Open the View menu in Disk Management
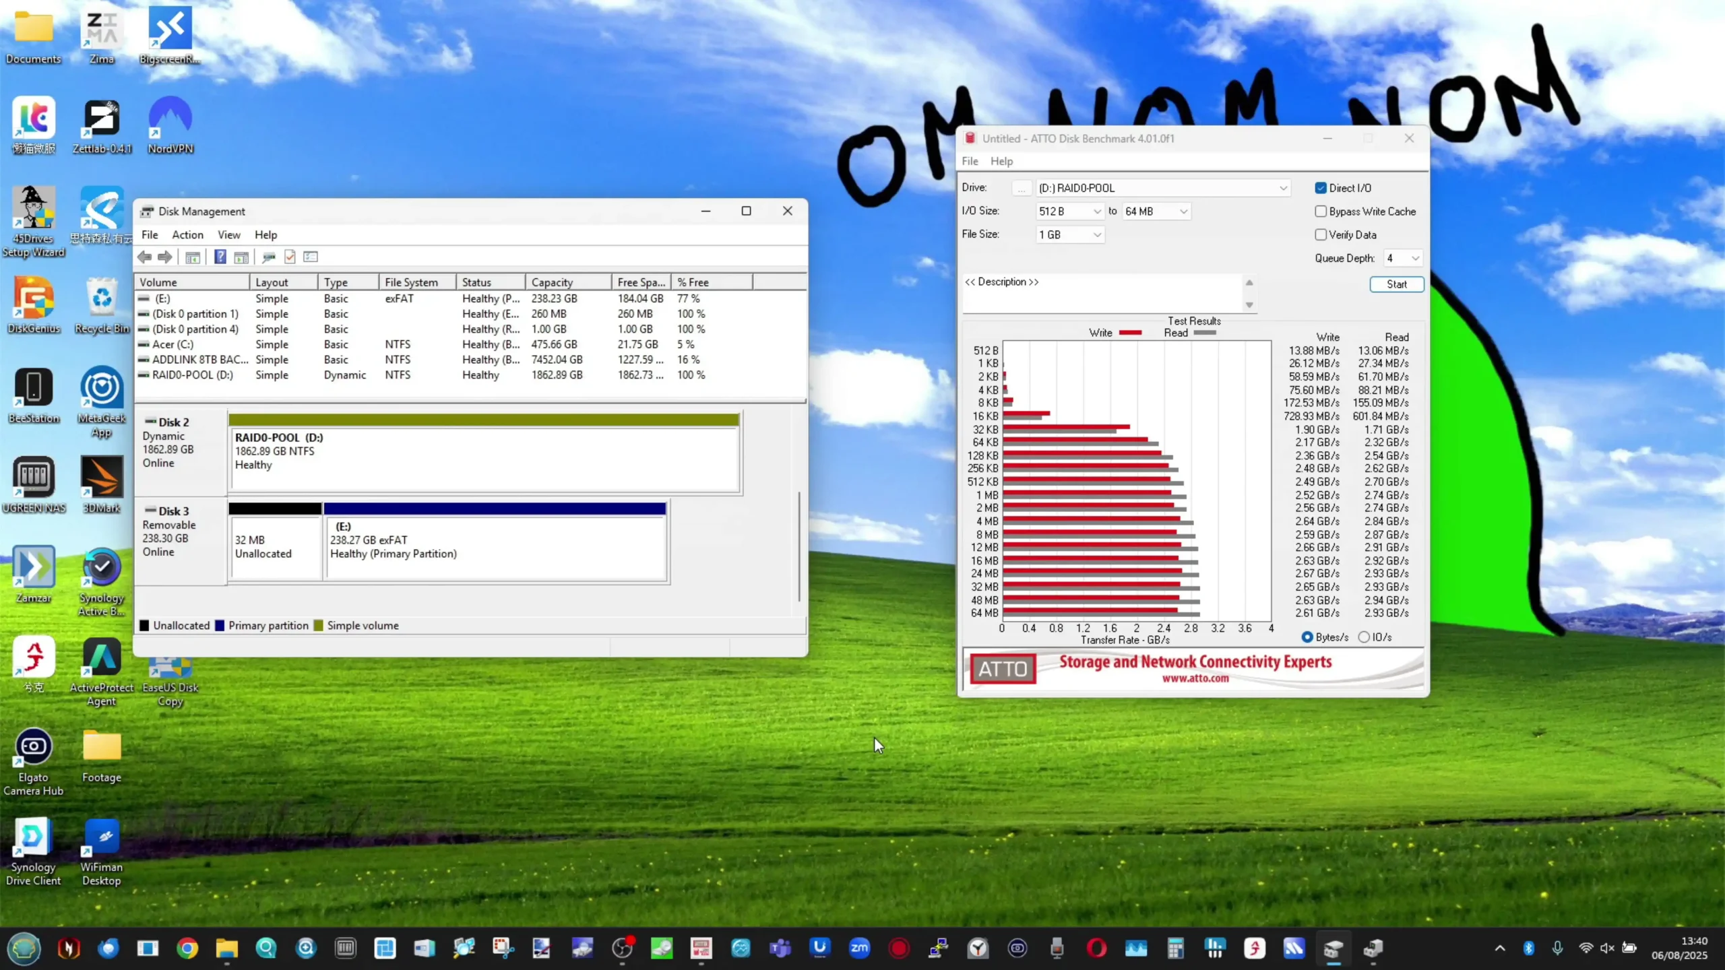This screenshot has width=1725, height=970. (228, 234)
